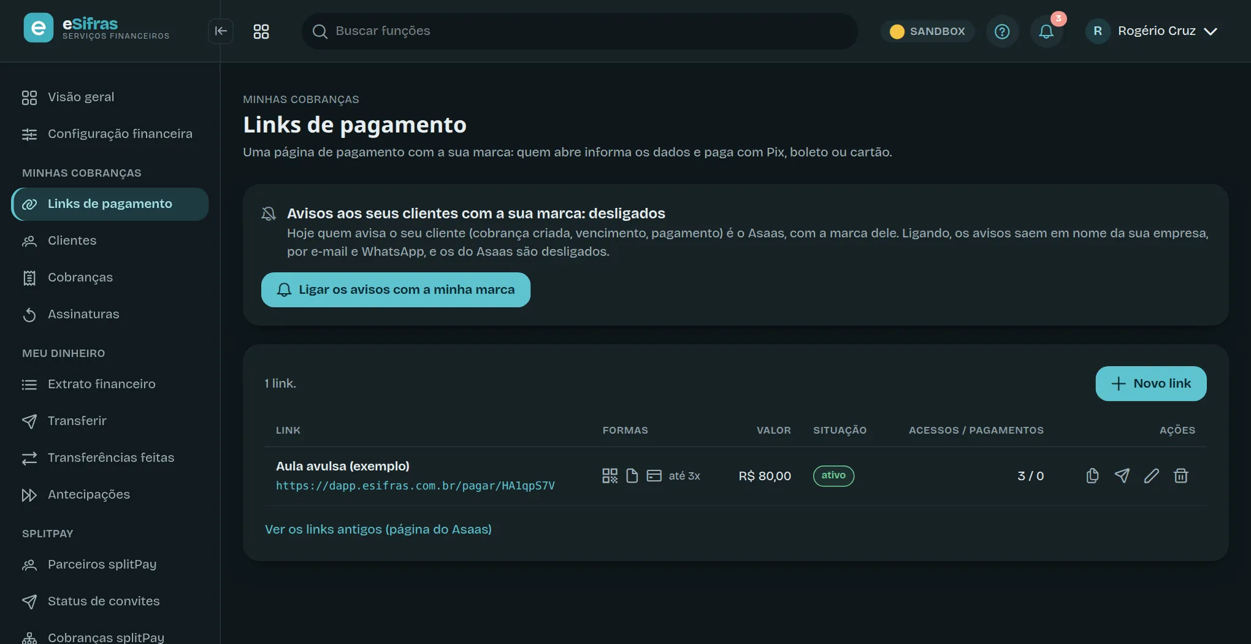Open the apps grid icon in header

261,31
